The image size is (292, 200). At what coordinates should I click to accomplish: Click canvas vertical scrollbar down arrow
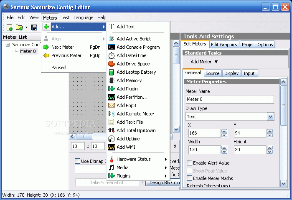pos(176,130)
